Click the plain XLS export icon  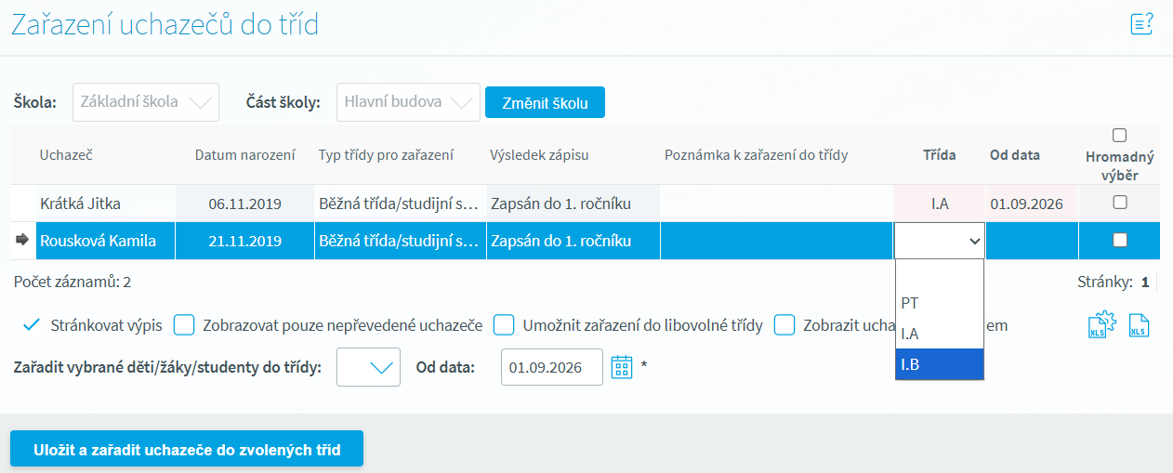pyautogui.click(x=1140, y=326)
